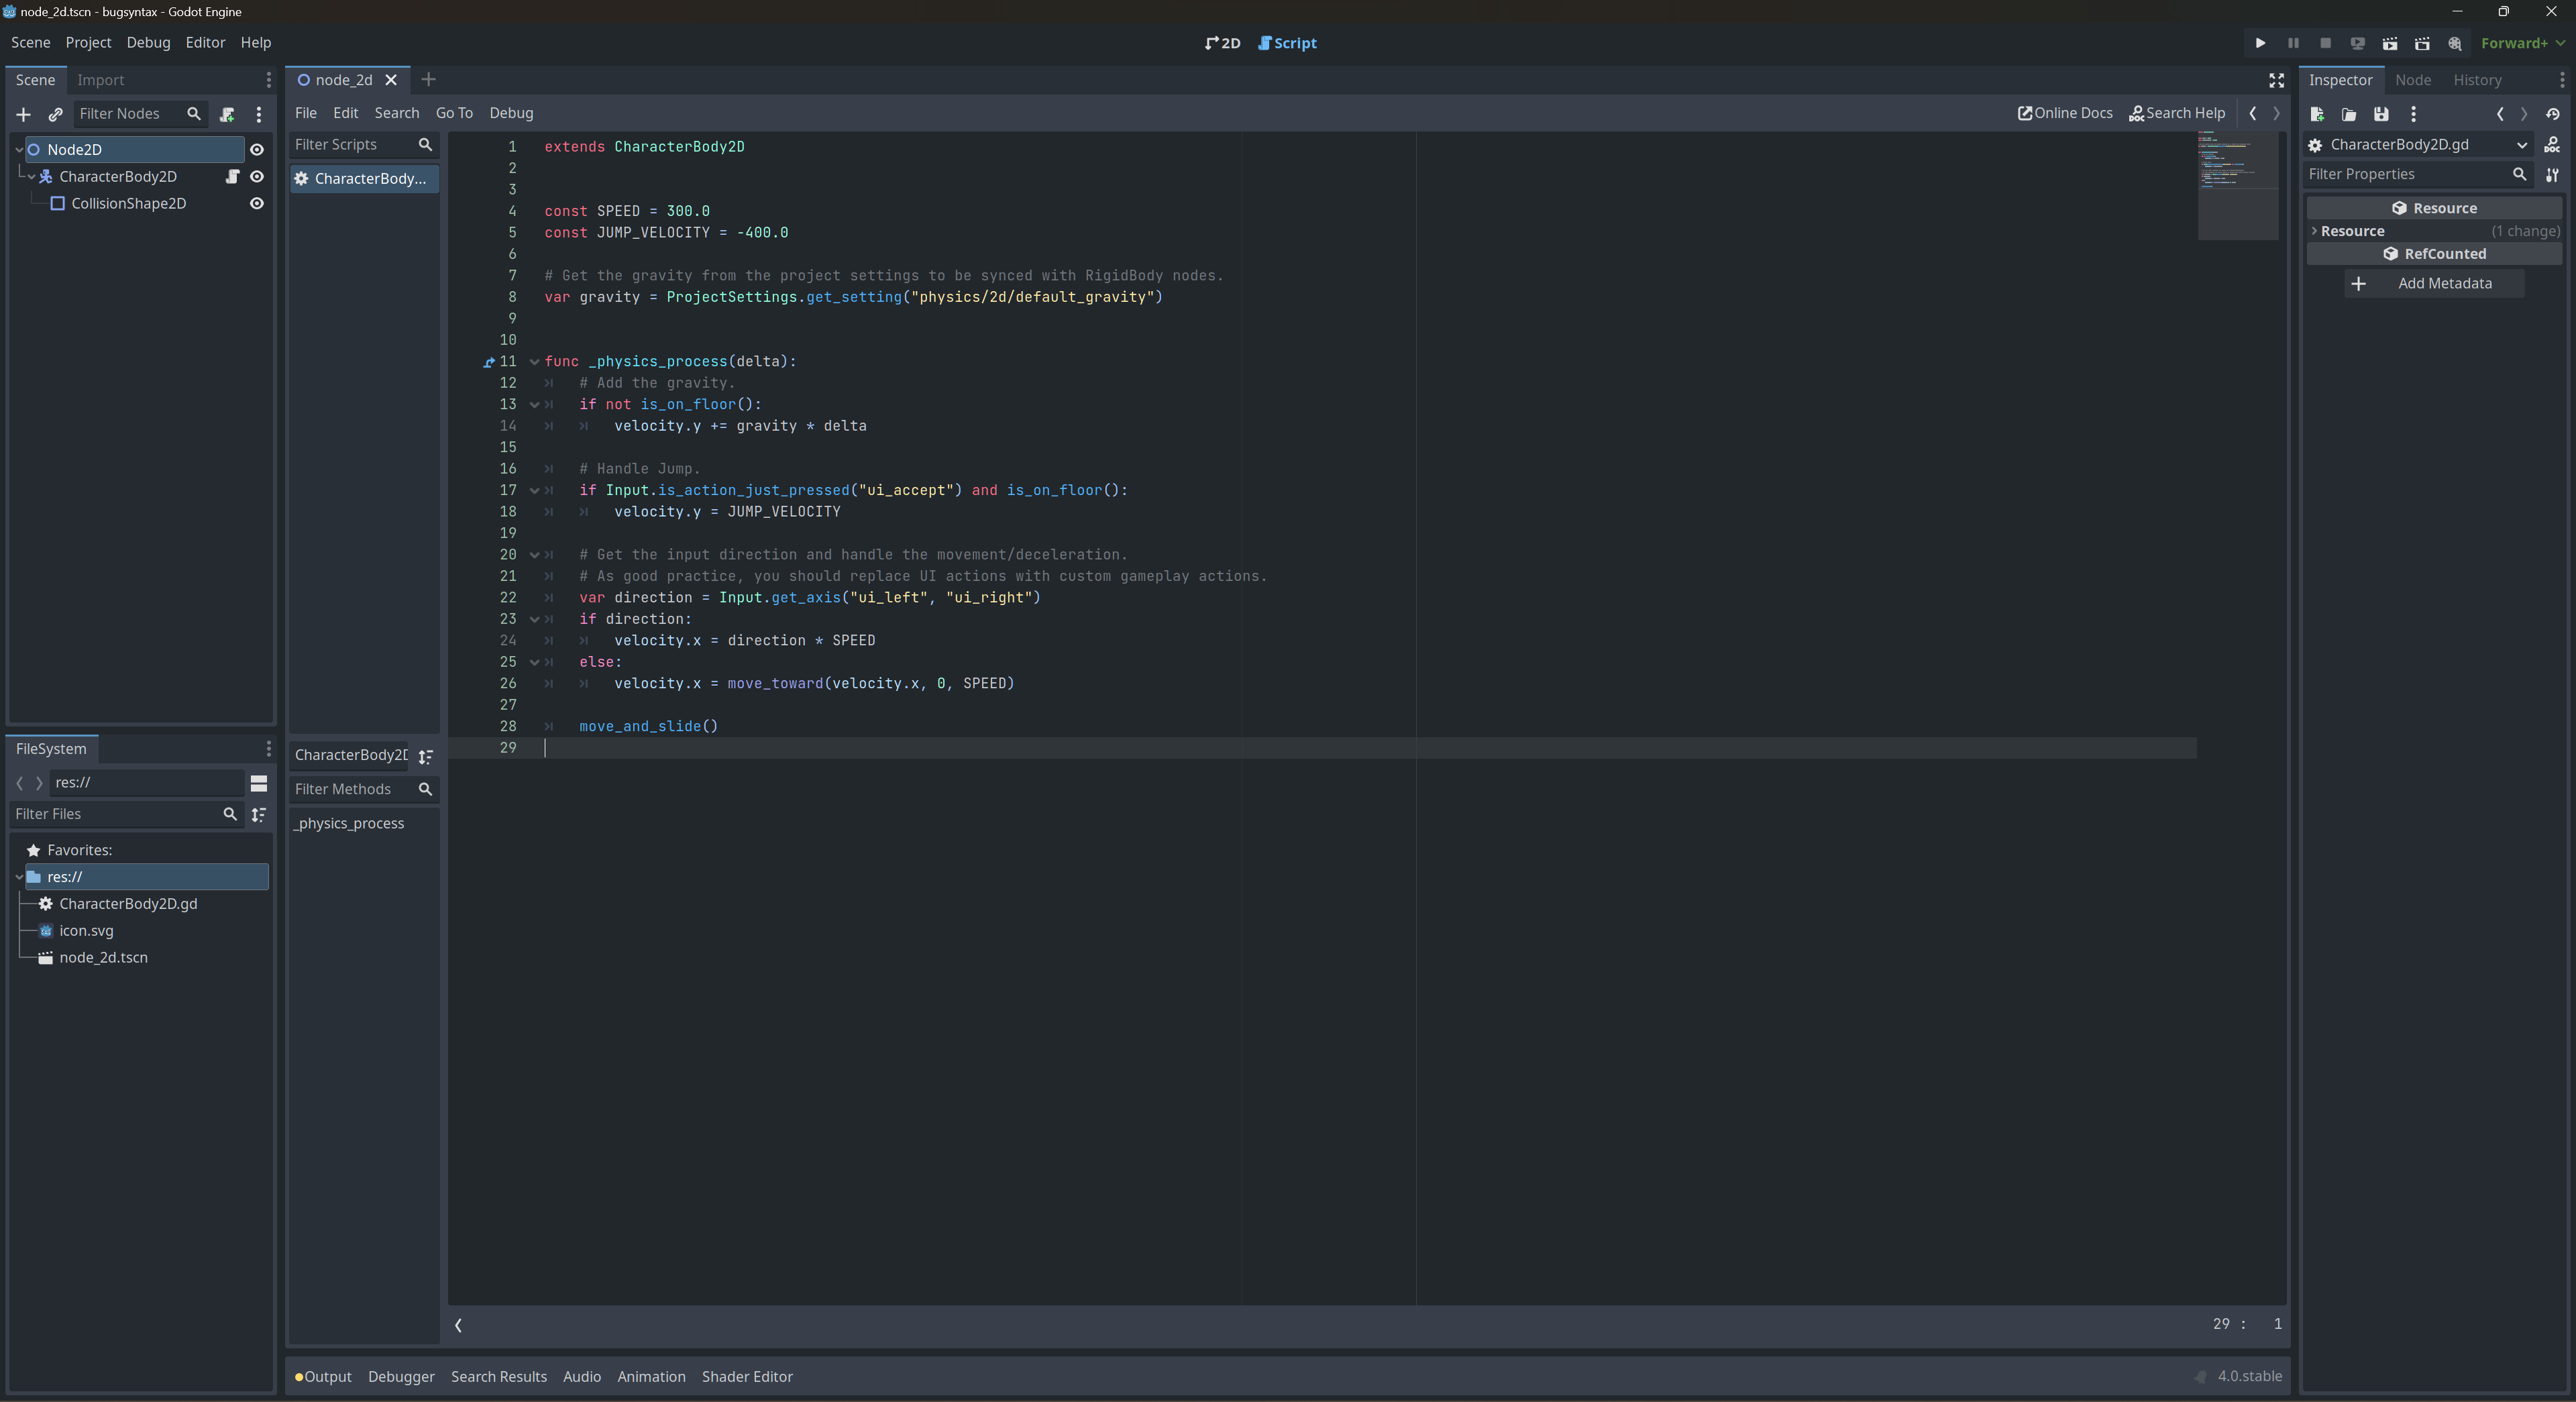Instantiate a child scene with the link icon
This screenshot has height=1402, width=2576.
[x=56, y=114]
